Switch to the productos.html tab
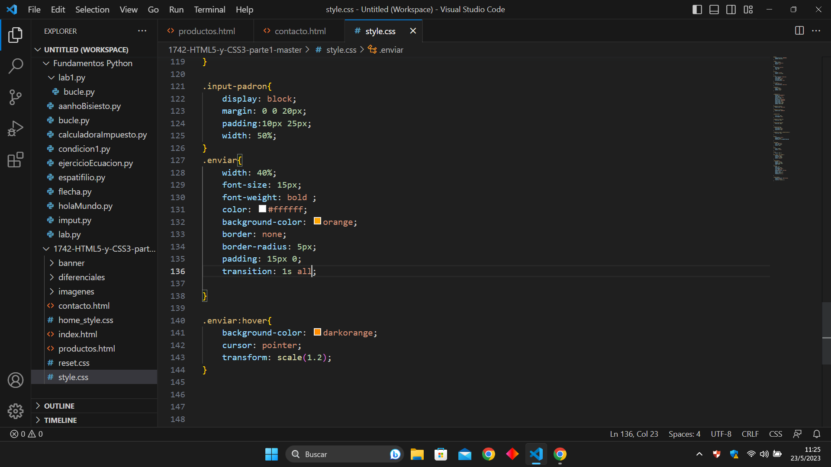 (x=206, y=31)
